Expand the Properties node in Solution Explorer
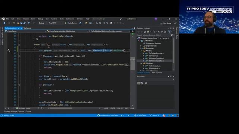This screenshot has width=239, height=134. pyautogui.click(x=141, y=48)
